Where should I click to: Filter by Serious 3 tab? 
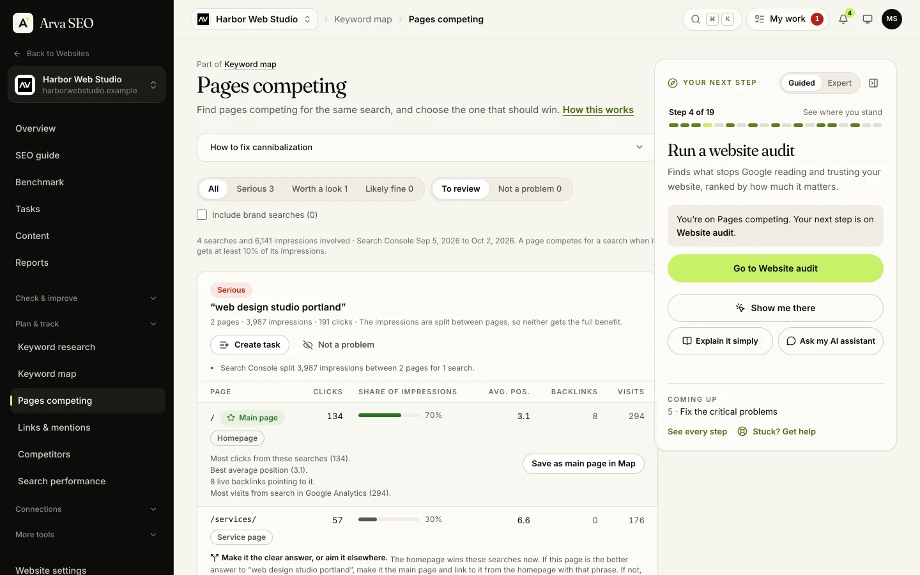pyautogui.click(x=255, y=189)
